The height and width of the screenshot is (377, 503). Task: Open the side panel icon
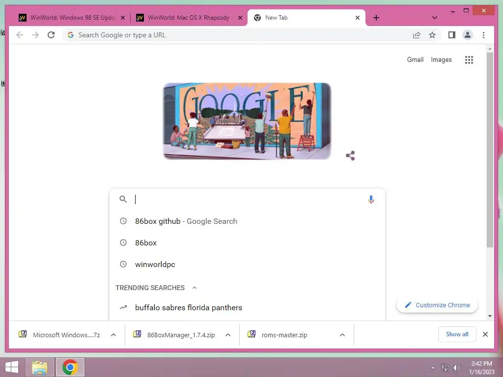pyautogui.click(x=452, y=35)
